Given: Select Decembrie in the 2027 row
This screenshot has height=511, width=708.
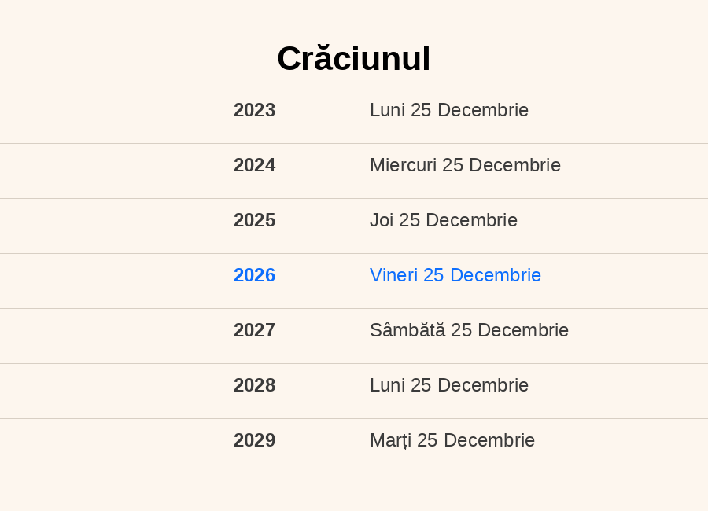Looking at the screenshot, I should pyautogui.click(x=523, y=330).
